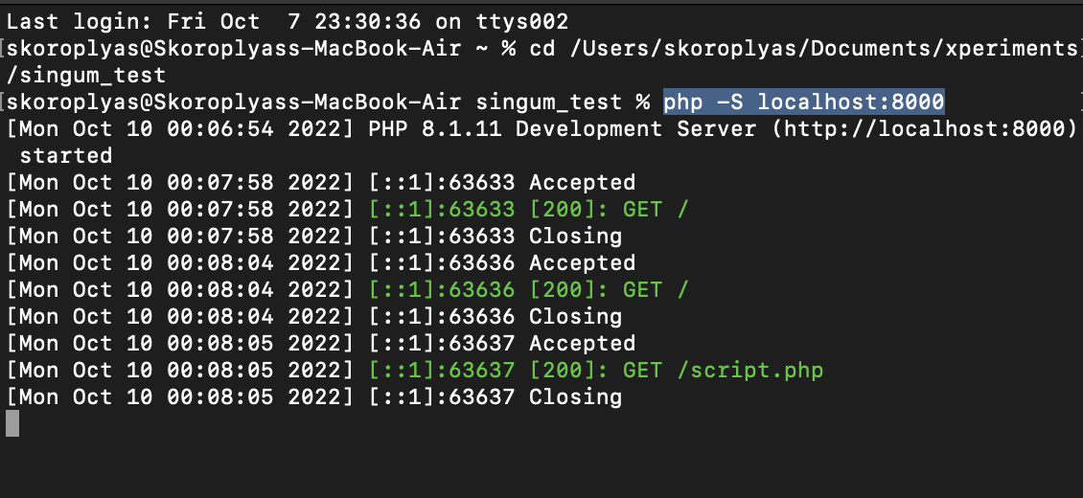Image resolution: width=1083 pixels, height=498 pixels.
Task: Click the word "started" in the server output
Action: click(66, 155)
